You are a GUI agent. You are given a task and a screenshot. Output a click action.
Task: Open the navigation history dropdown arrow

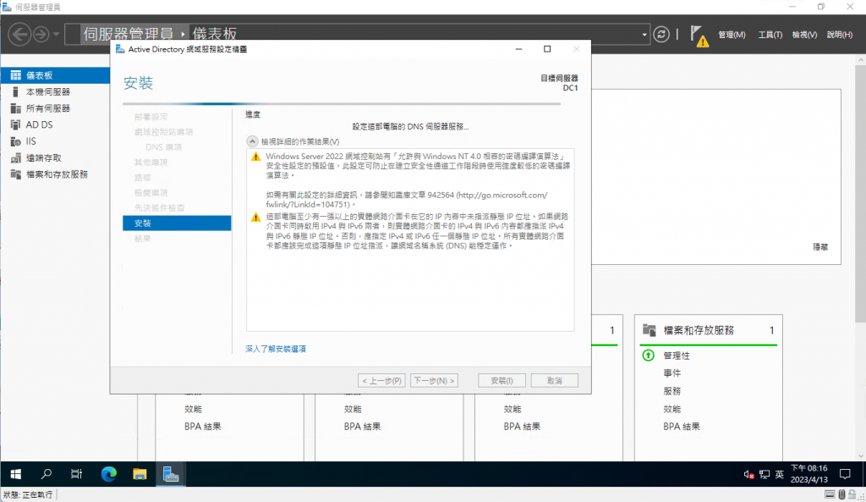click(x=57, y=34)
